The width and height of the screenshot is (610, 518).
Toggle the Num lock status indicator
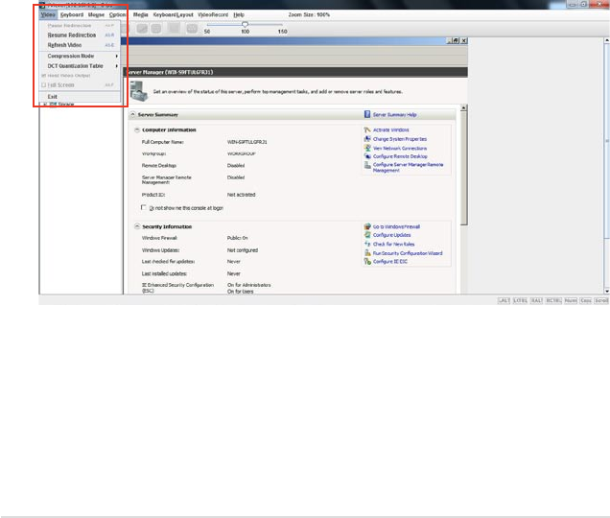click(x=571, y=300)
